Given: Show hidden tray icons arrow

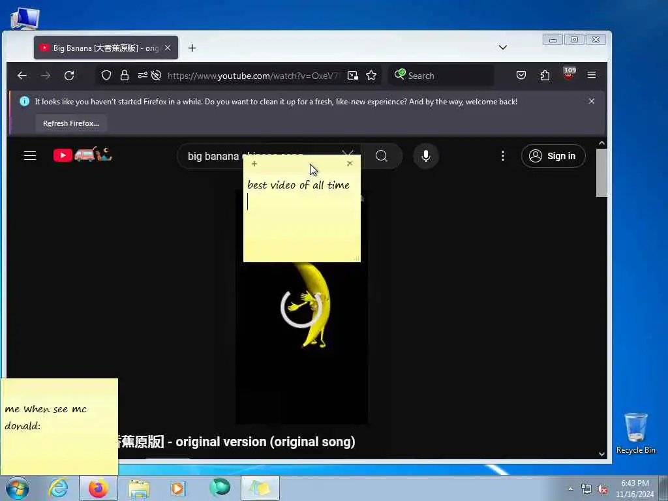Looking at the screenshot, I should [x=570, y=489].
